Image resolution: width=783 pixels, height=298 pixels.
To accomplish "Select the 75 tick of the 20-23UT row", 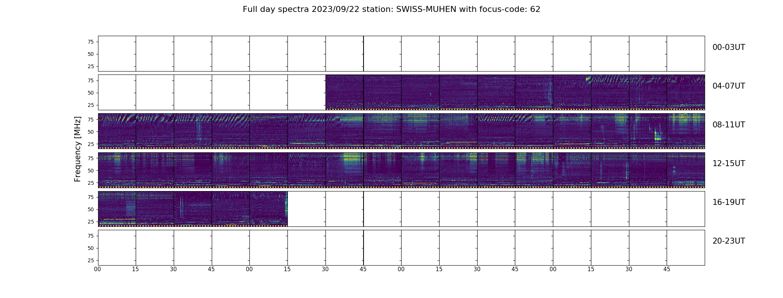I will click(91, 236).
